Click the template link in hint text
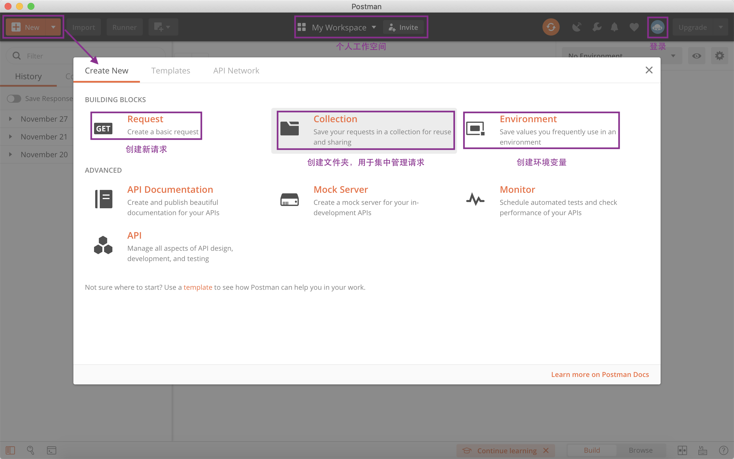This screenshot has width=734, height=459. coord(198,287)
